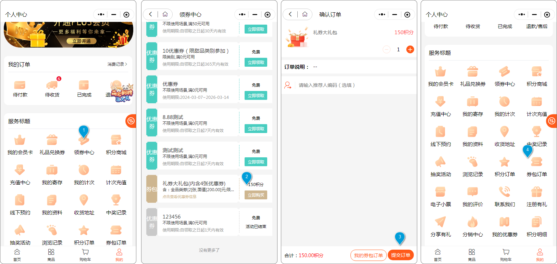557x264 pixels.
Task: Open 注册有礼 gift icon
Action: pos(537,192)
